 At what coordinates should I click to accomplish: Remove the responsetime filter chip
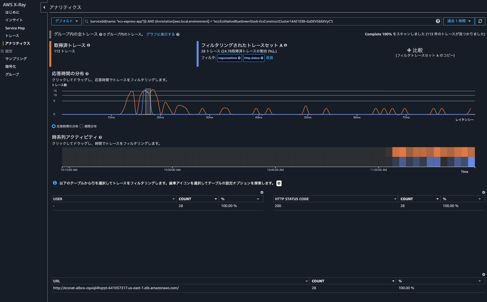pos(239,58)
